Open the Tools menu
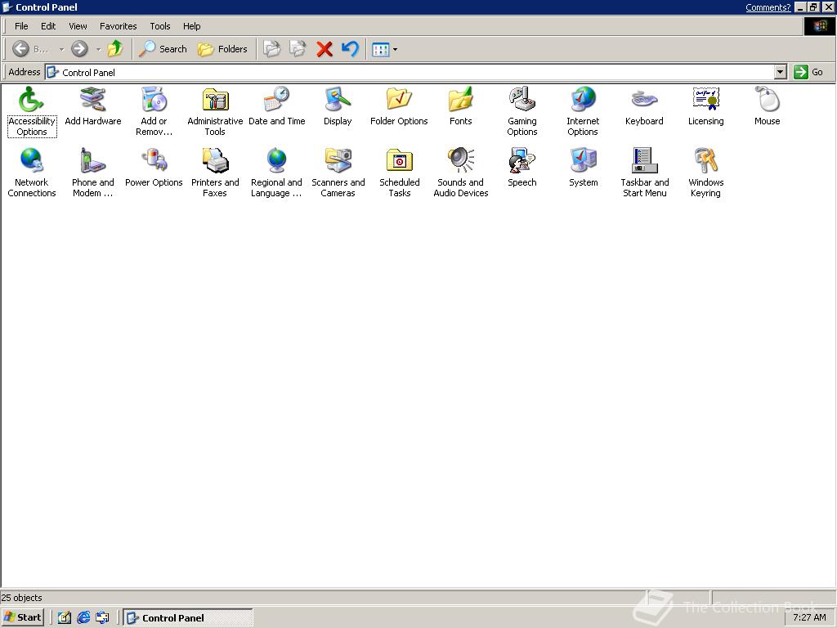837x628 pixels. tap(159, 26)
